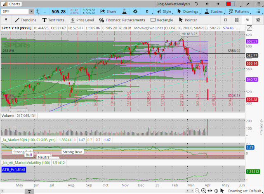Open the Style dropdown menu
The width and height of the screenshot is (264, 194).
coord(165,12)
